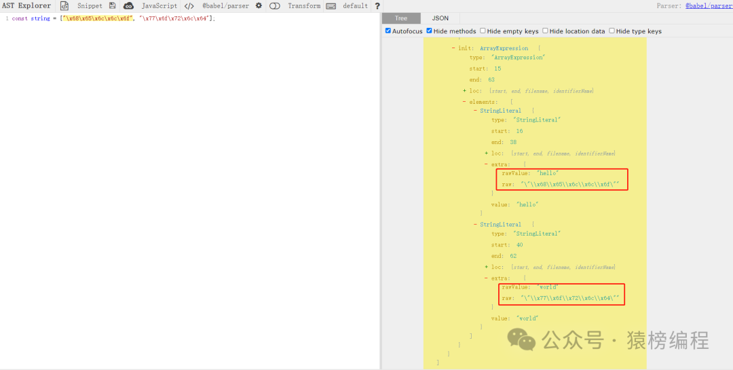Follow the Parser @babel/parser link
Screen dimensions: 733x370
tap(709, 6)
